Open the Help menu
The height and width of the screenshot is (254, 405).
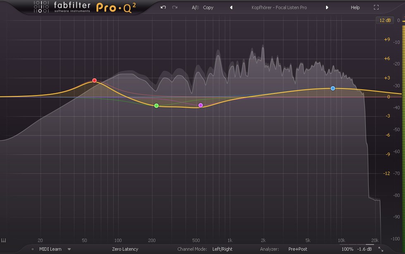coord(355,7)
